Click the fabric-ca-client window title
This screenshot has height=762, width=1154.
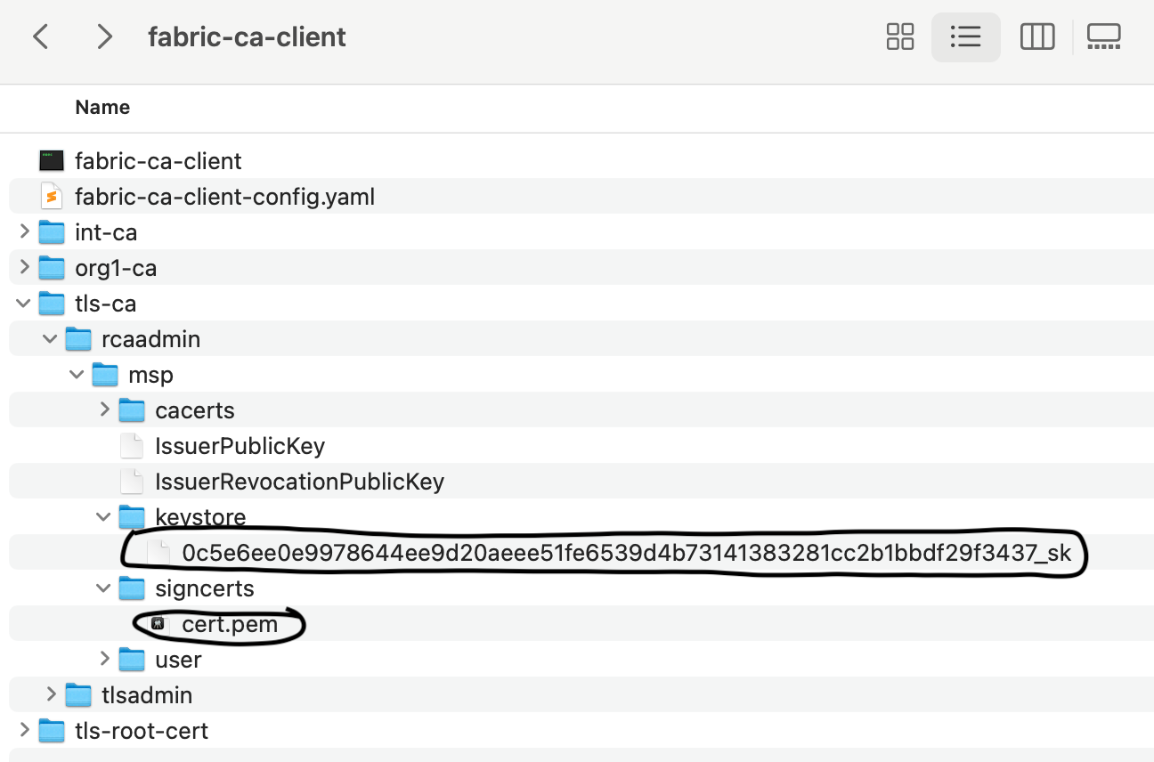point(247,37)
